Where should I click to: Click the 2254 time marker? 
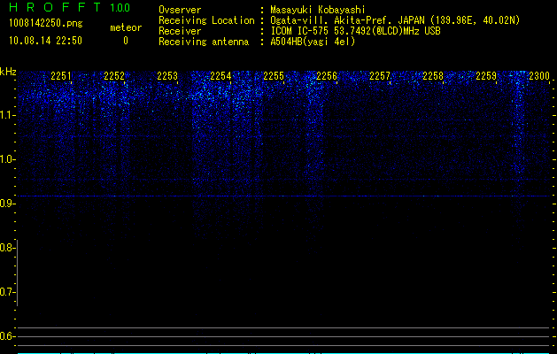point(220,76)
